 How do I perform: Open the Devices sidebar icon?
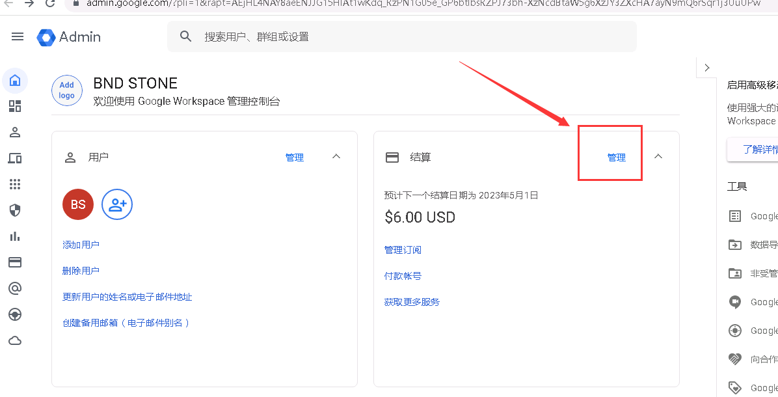coord(15,158)
